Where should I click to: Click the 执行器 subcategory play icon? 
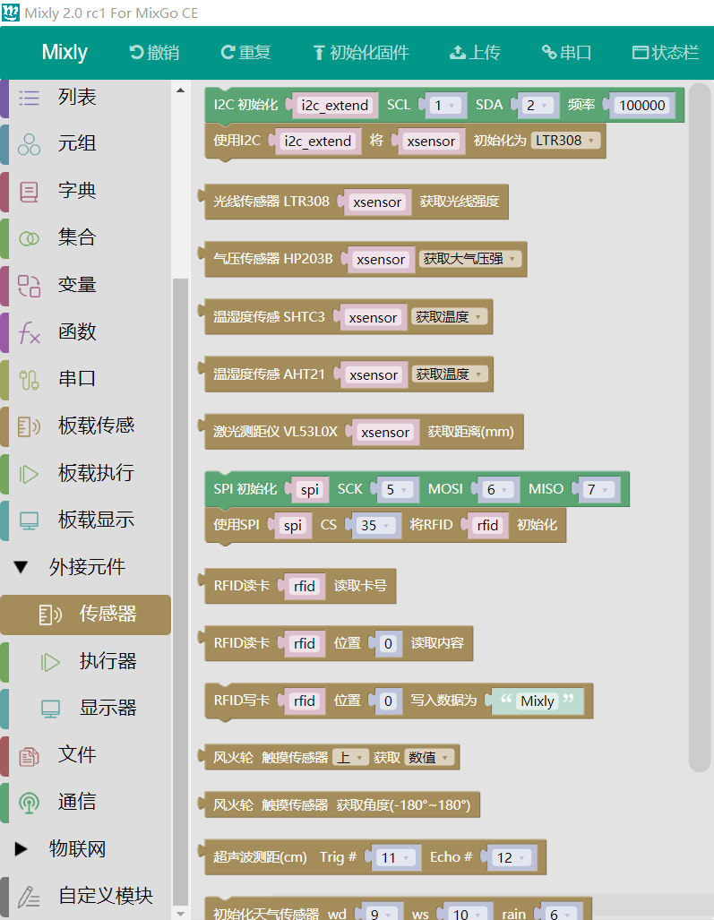point(50,662)
